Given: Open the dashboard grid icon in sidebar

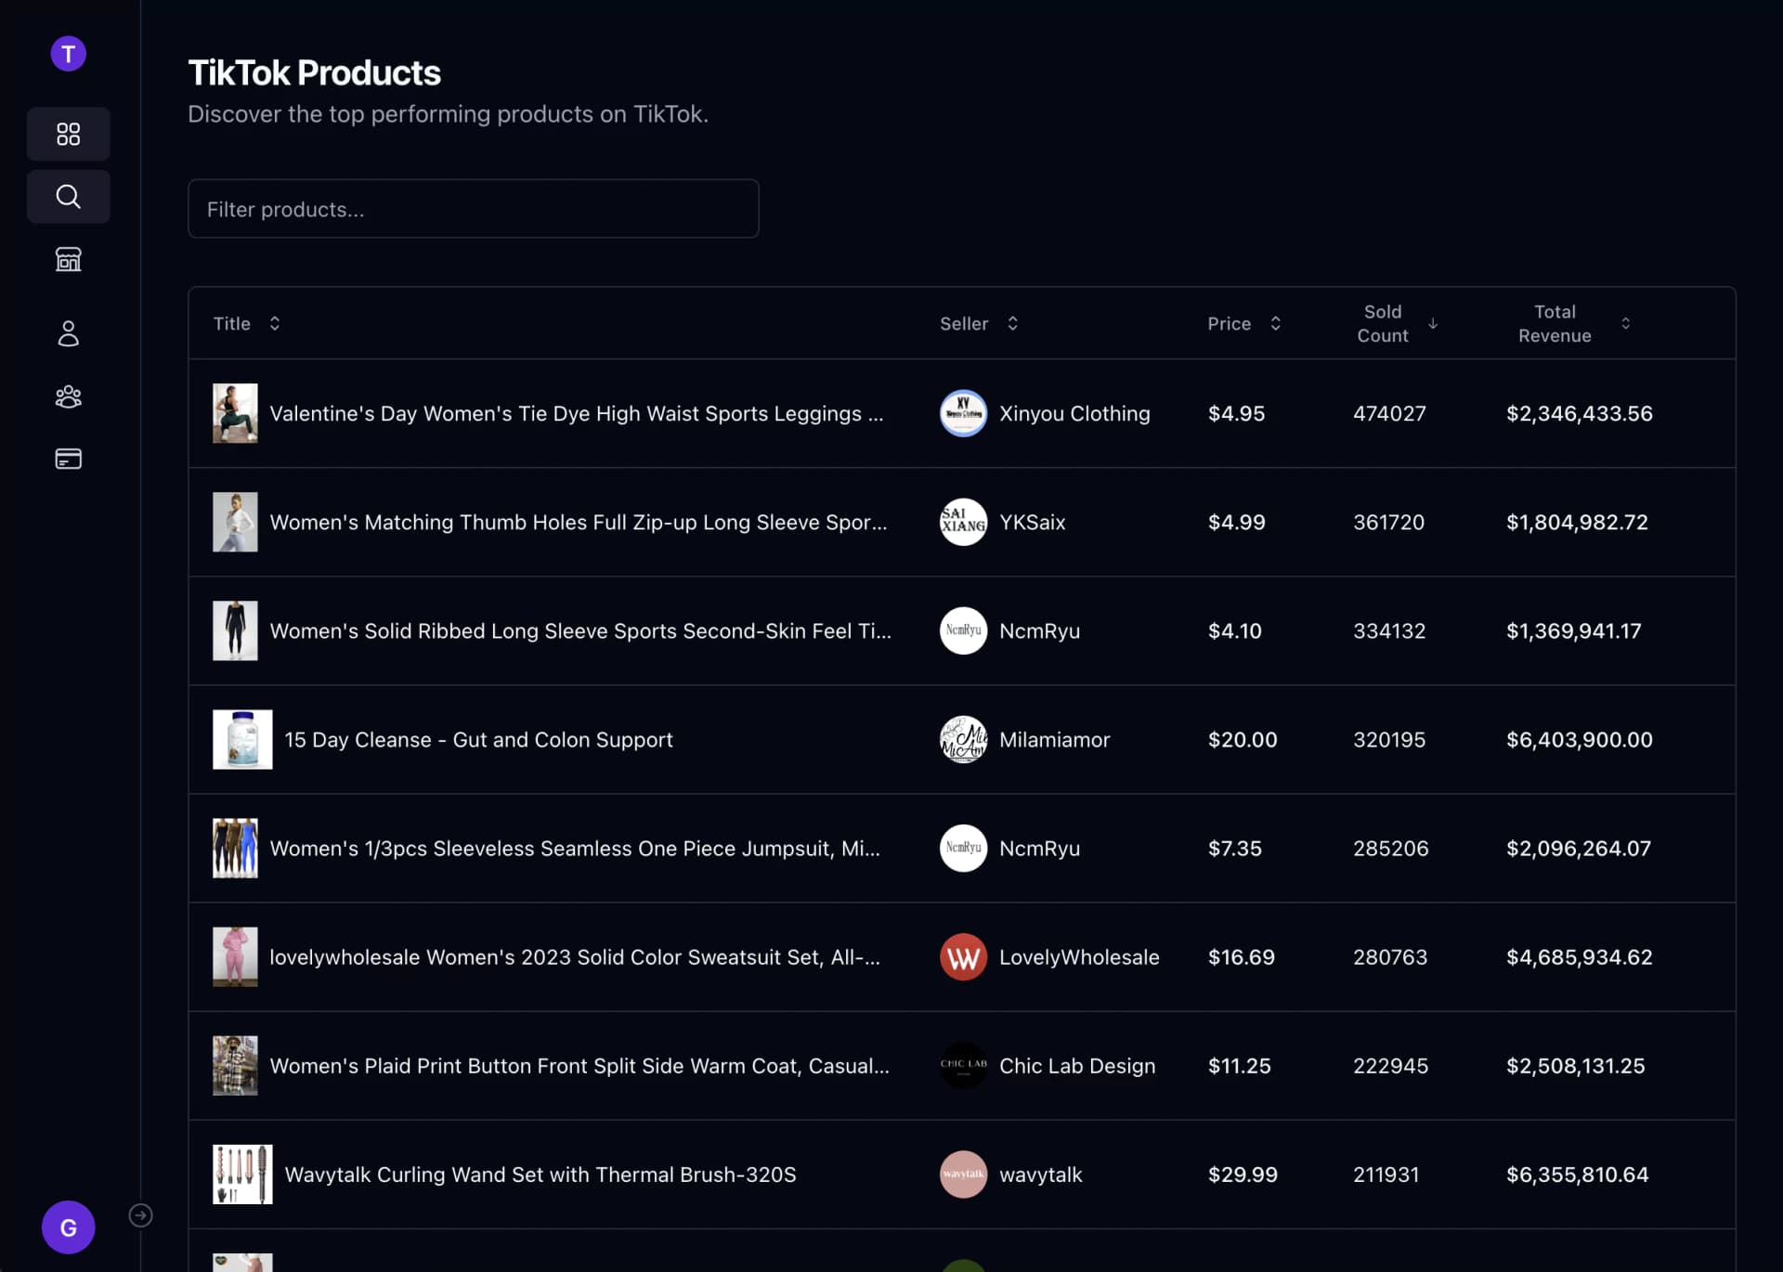Looking at the screenshot, I should [x=68, y=134].
